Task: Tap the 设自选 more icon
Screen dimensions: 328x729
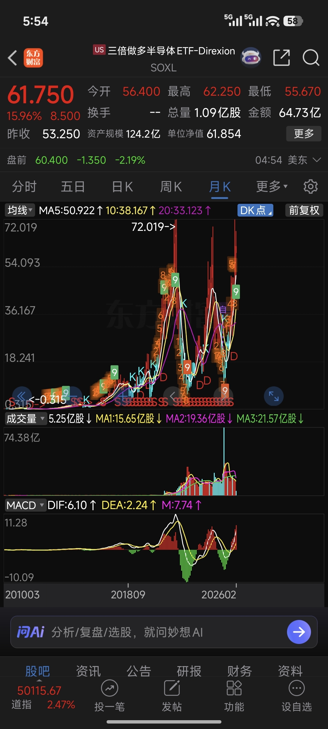Action: coord(297,688)
